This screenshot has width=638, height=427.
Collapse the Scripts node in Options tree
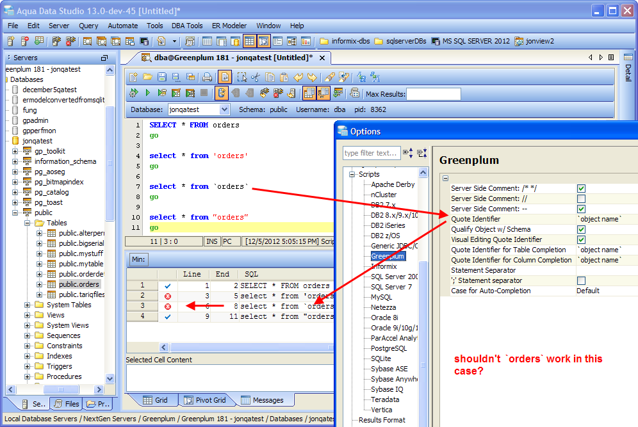pyautogui.click(x=352, y=174)
